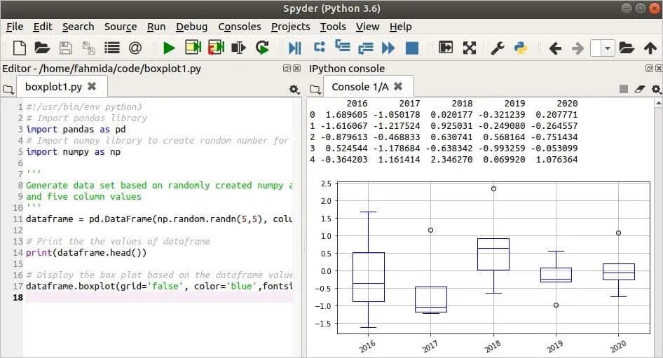Browse editor tabs icon left of boxplot1.py
The height and width of the screenshot is (358, 663).
(8, 89)
